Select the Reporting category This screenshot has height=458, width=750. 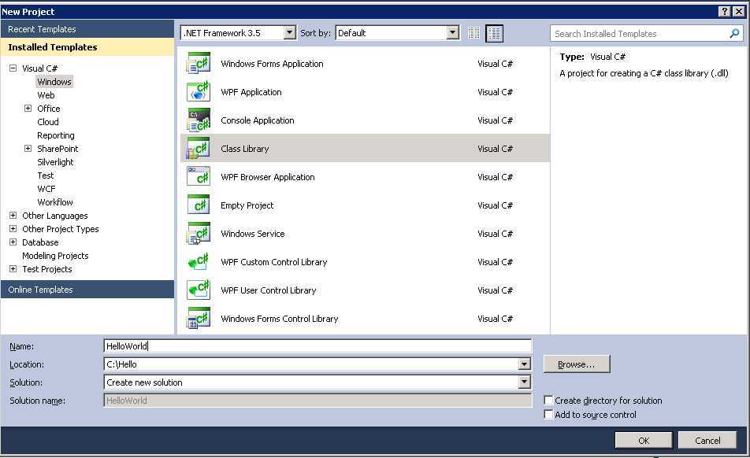56,135
